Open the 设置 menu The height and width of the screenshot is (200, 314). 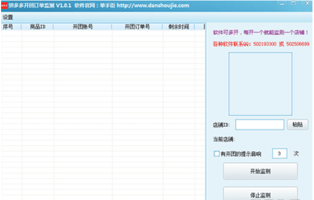(x=8, y=17)
